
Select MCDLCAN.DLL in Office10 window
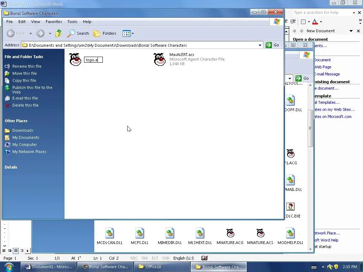tap(110, 236)
